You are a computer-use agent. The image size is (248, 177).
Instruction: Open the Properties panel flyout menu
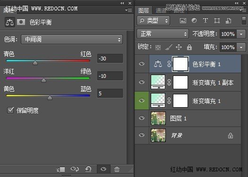coord(128,10)
